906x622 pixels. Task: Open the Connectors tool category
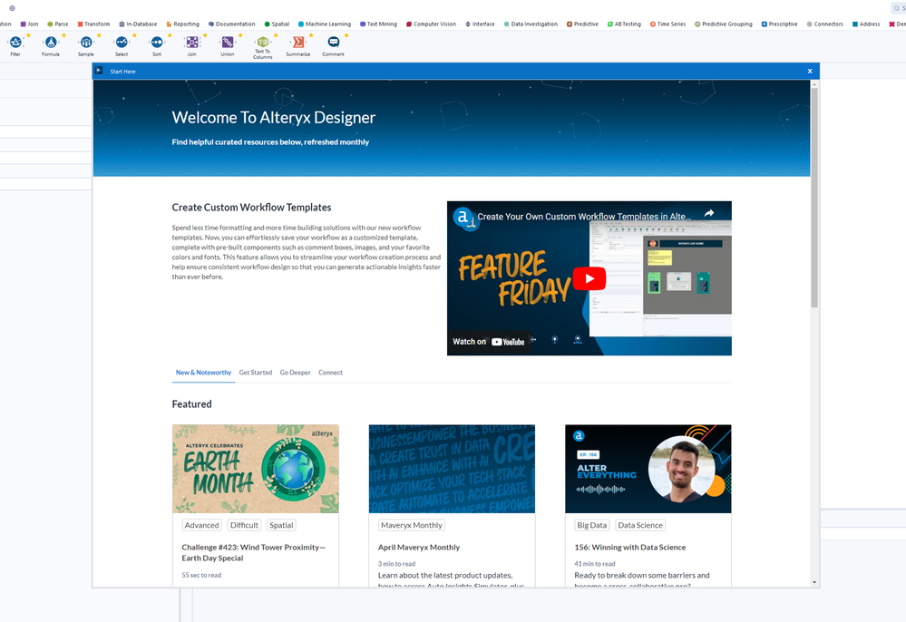pyautogui.click(x=825, y=24)
